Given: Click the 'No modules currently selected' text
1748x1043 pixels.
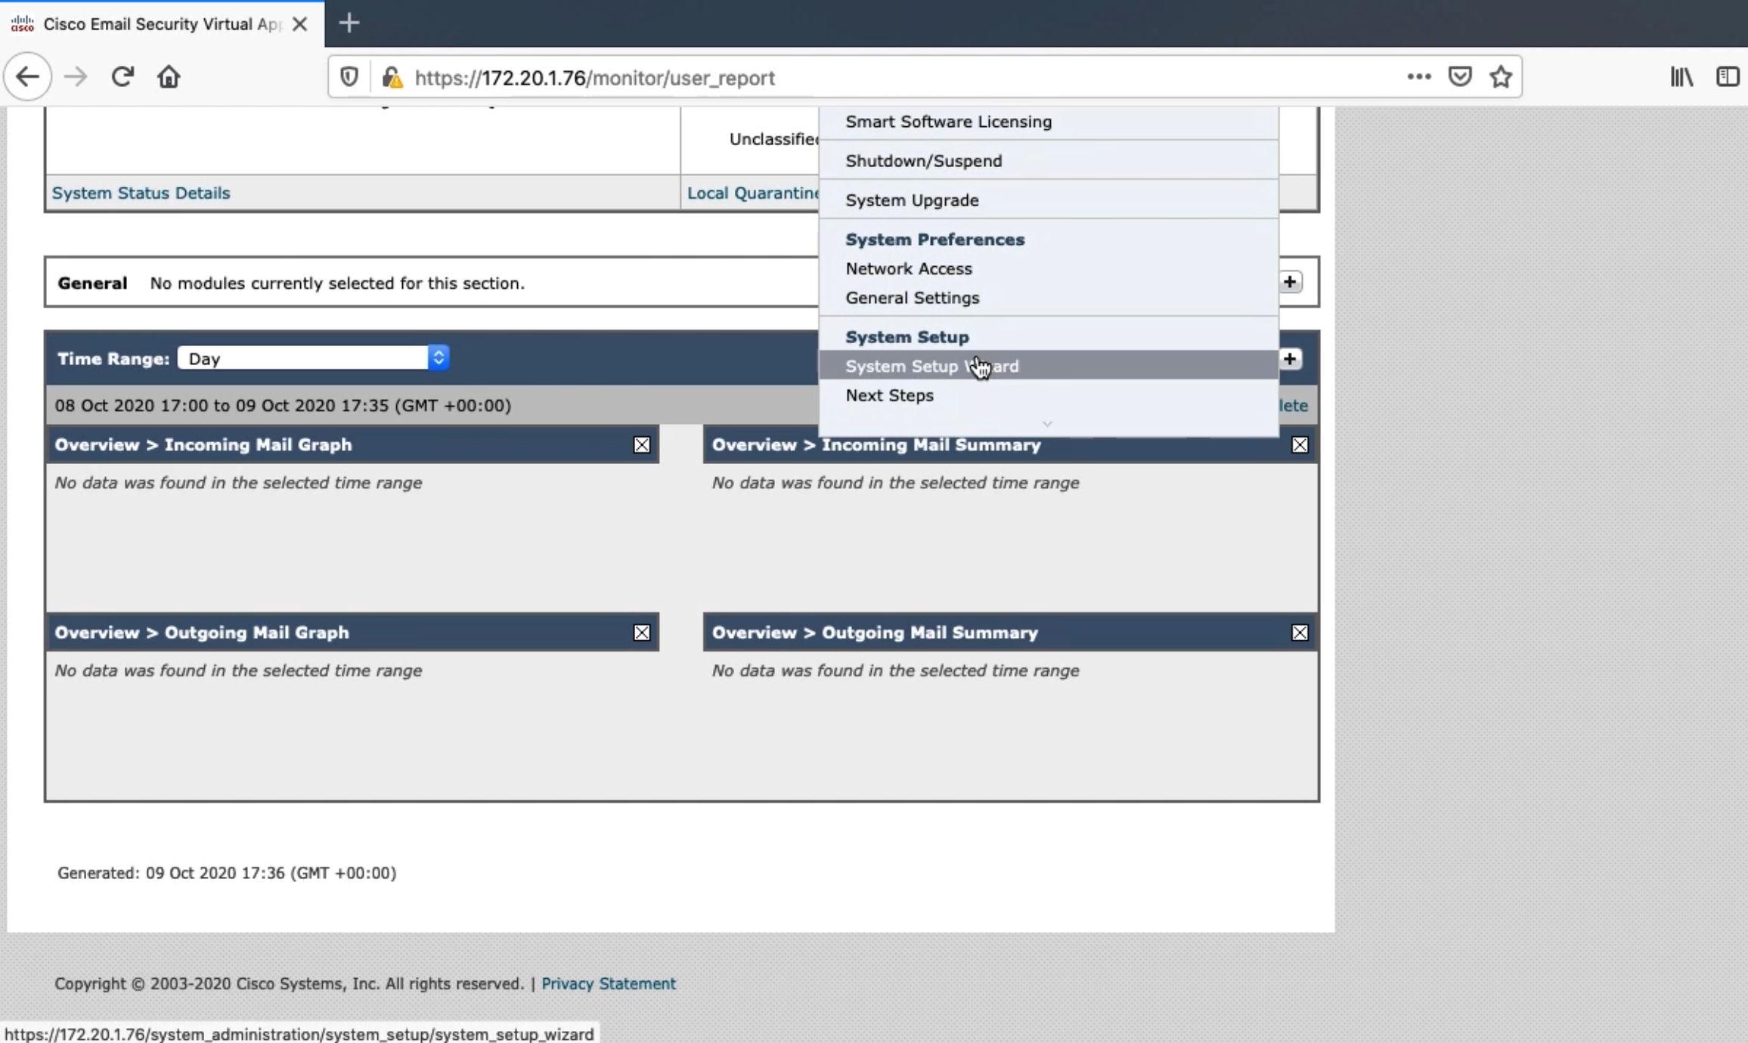Looking at the screenshot, I should pos(337,283).
